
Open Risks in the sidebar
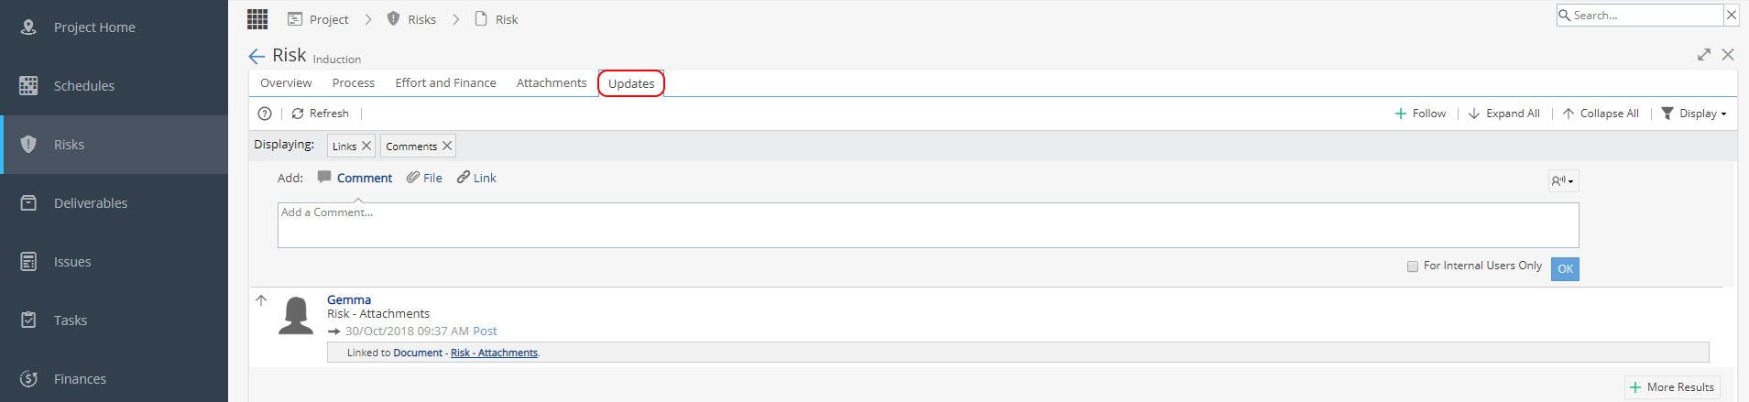[x=114, y=145]
